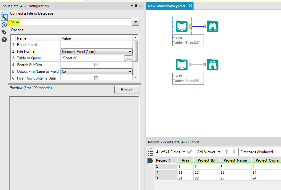281x190 pixels.
Task: Open the Connect a File dropdown arrow
Action: click(x=136, y=22)
